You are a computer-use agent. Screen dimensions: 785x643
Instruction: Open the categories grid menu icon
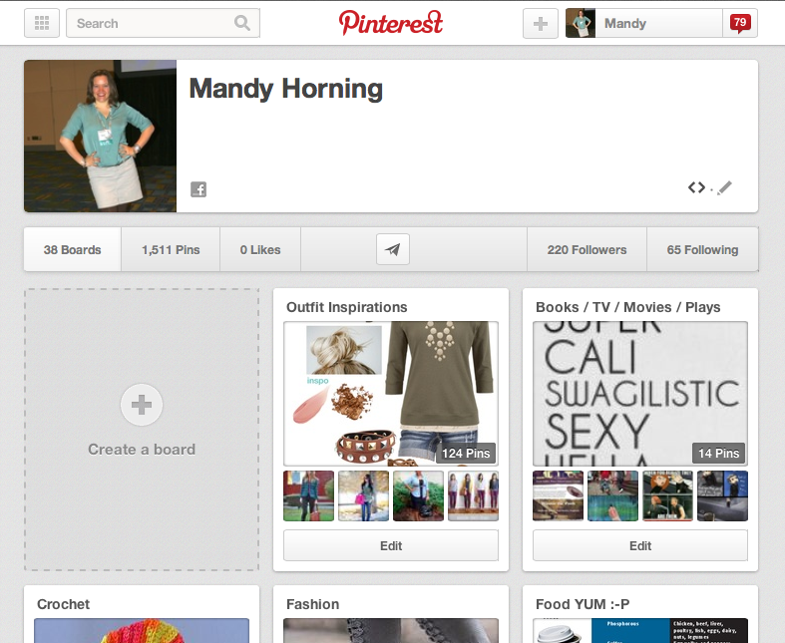pos(42,23)
